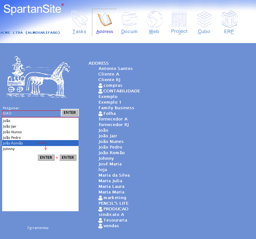Screen dimensions: 256x239
Task: Open fornecedor A address entry
Action: pos(113,119)
